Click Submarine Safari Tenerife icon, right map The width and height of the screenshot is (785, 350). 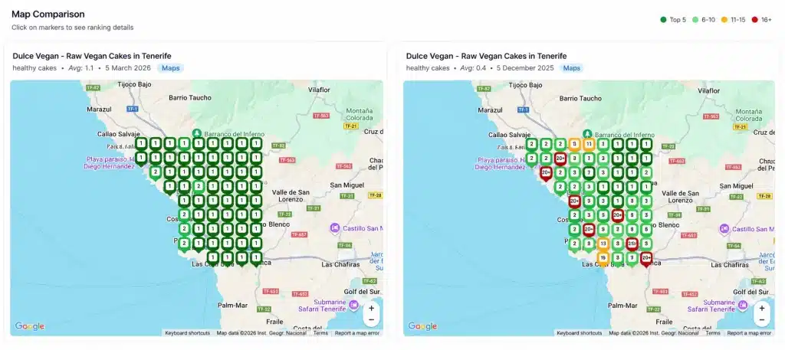[x=744, y=305]
